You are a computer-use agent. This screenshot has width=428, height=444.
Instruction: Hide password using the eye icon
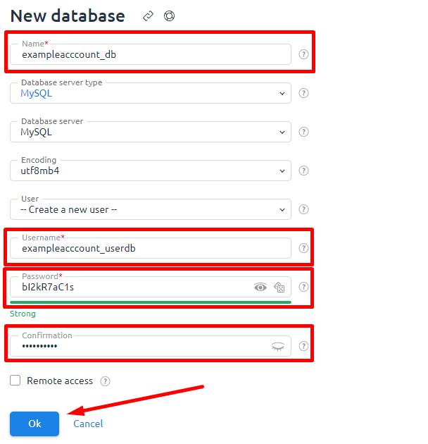point(260,287)
